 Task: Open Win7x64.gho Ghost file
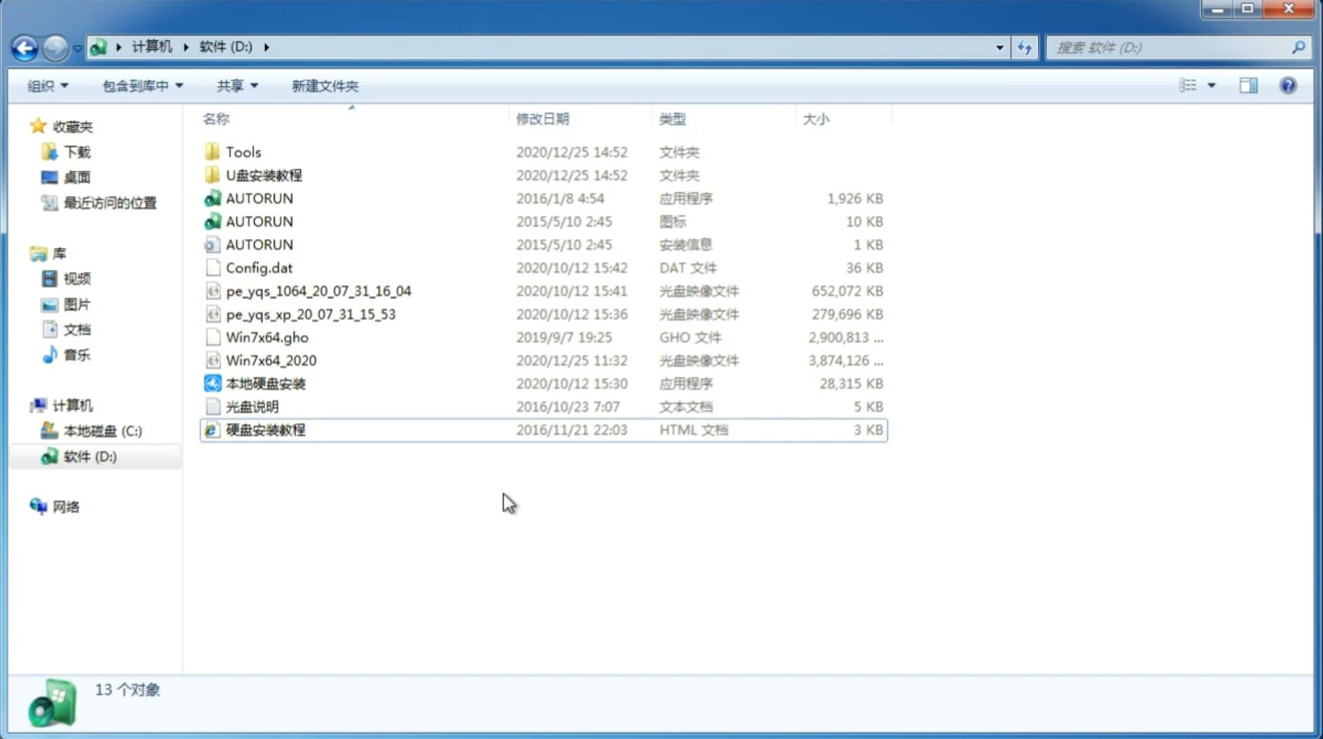[267, 337]
